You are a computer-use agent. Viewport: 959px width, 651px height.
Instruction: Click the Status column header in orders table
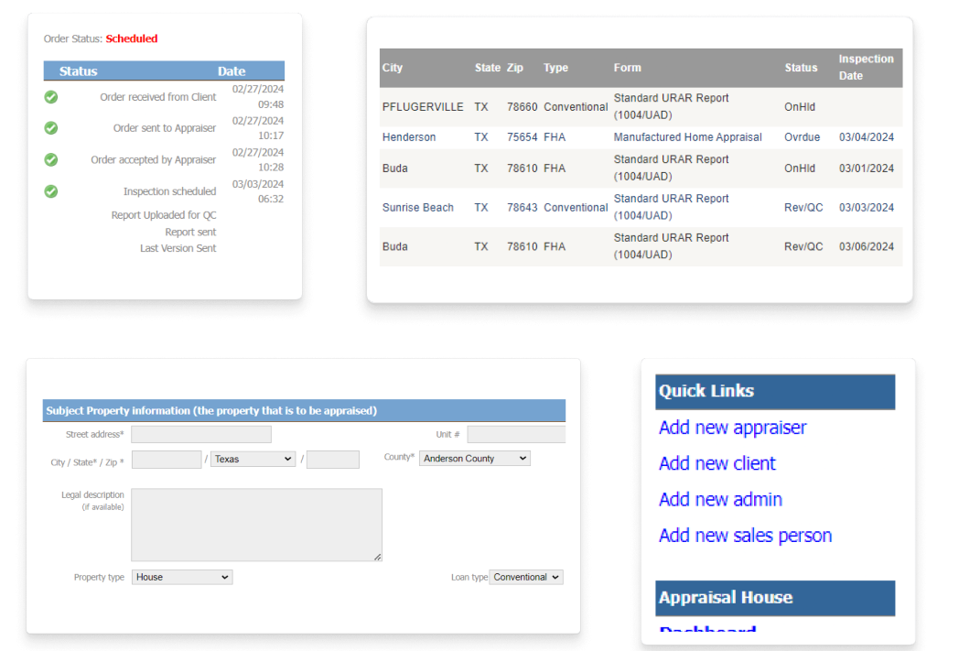pyautogui.click(x=801, y=68)
